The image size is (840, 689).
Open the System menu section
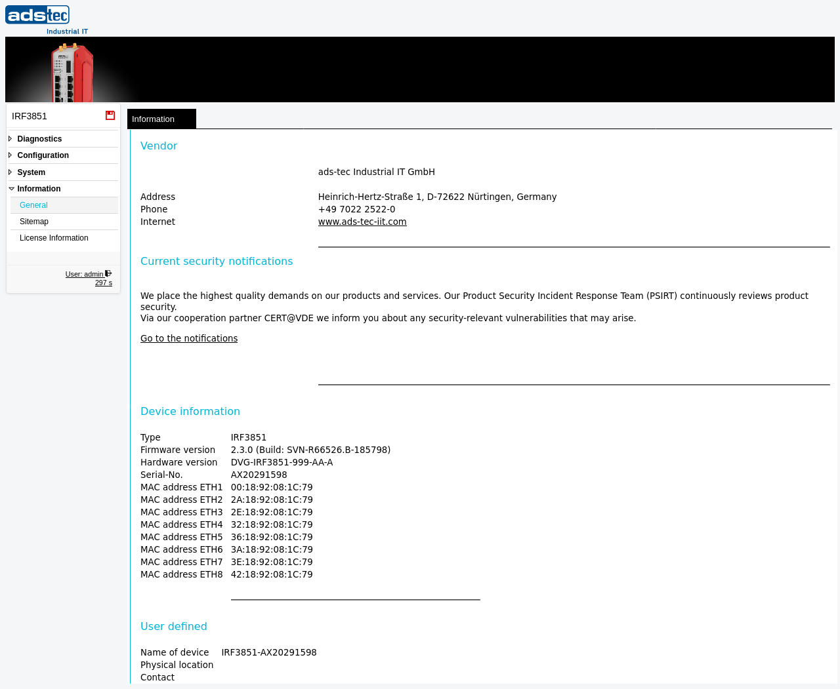tap(31, 172)
